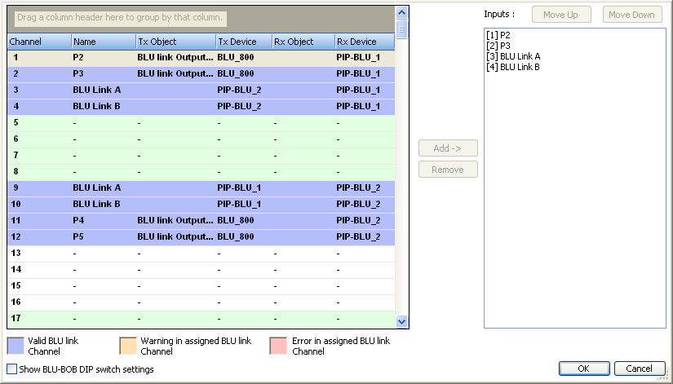The width and height of the screenshot is (673, 384).
Task: Sort by the Tx Device column header
Action: pos(244,42)
